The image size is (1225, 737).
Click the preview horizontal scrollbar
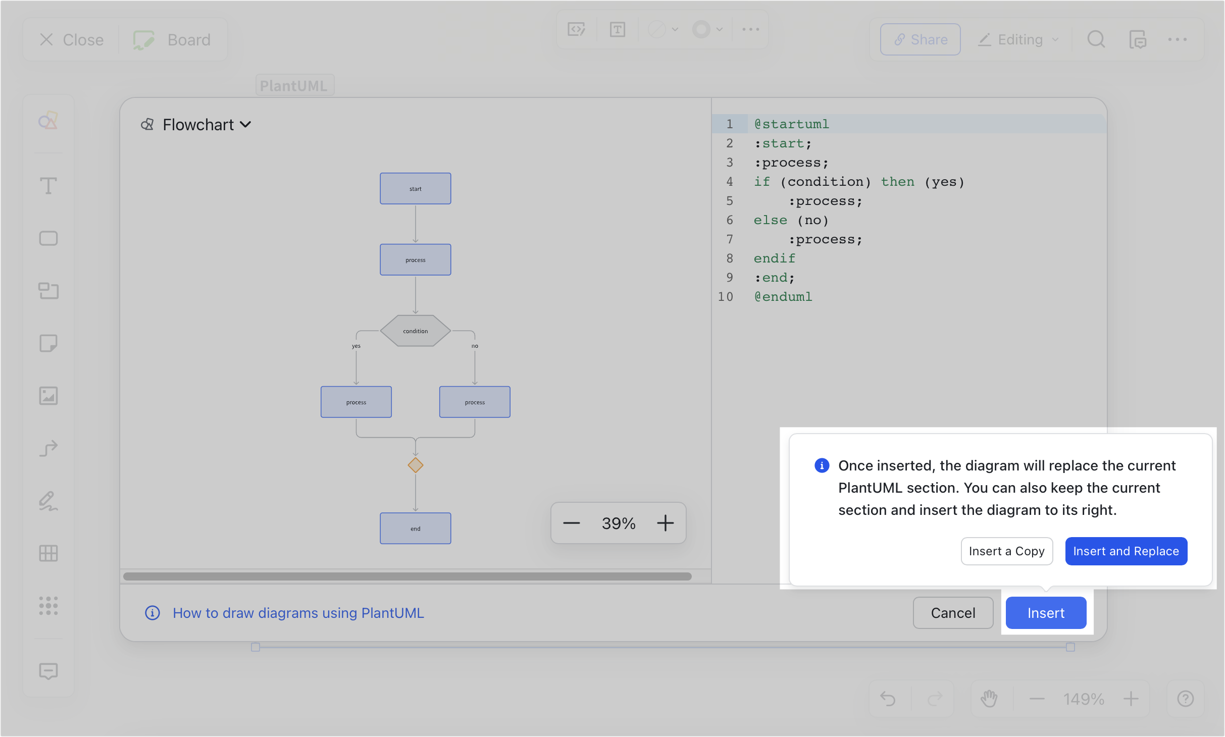pyautogui.click(x=407, y=576)
